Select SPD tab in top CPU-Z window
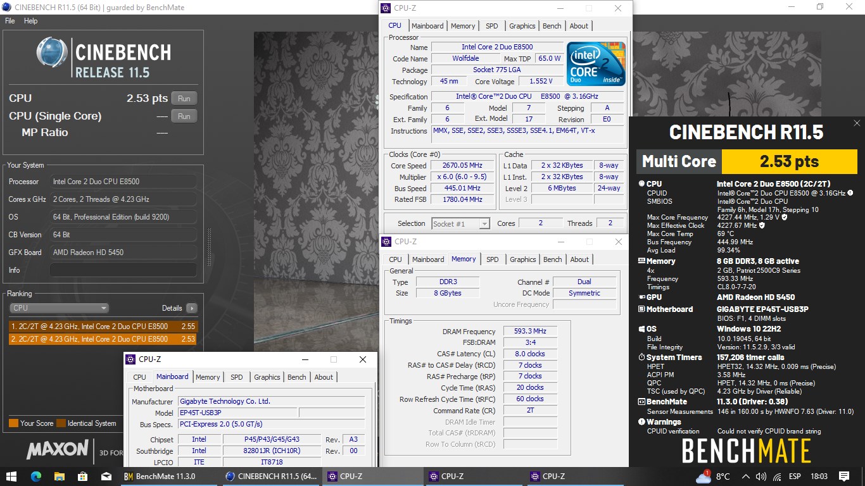Image resolution: width=865 pixels, height=486 pixels. [492, 26]
